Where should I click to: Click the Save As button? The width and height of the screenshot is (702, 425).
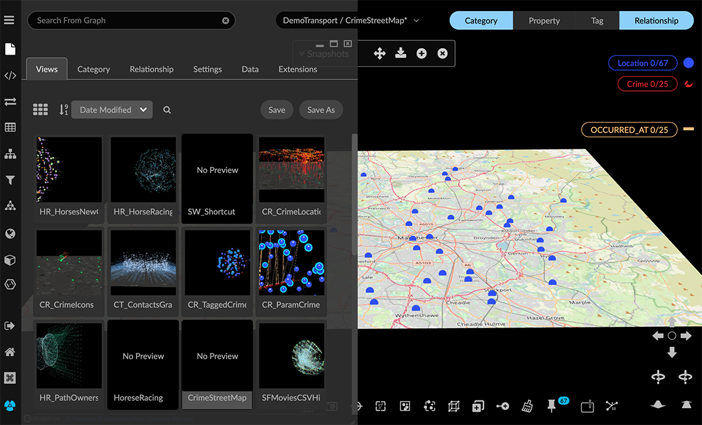tap(321, 110)
